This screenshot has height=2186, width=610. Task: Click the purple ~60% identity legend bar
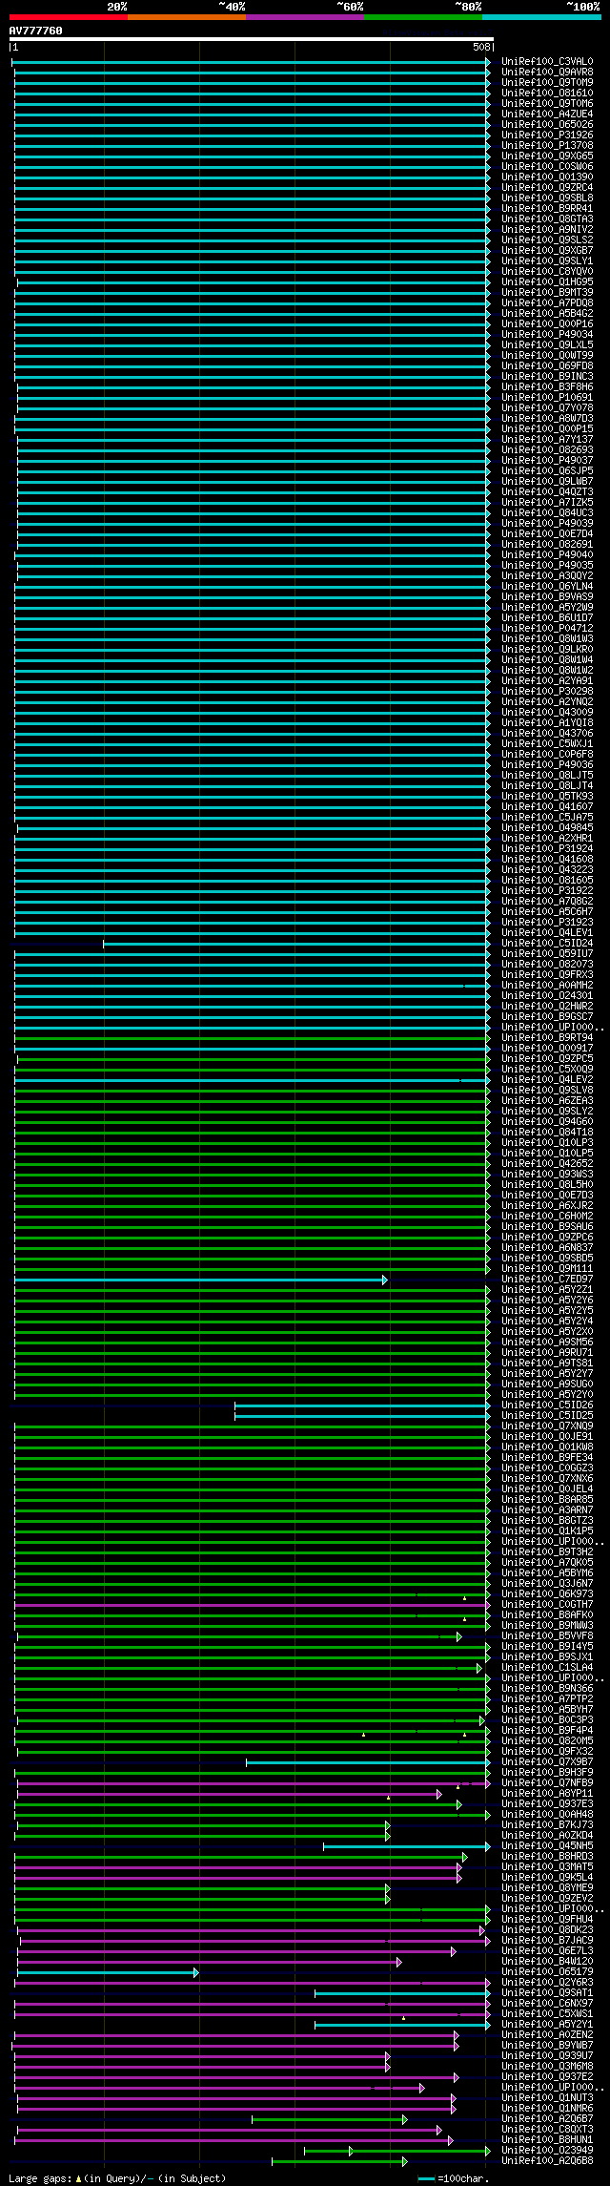[304, 17]
